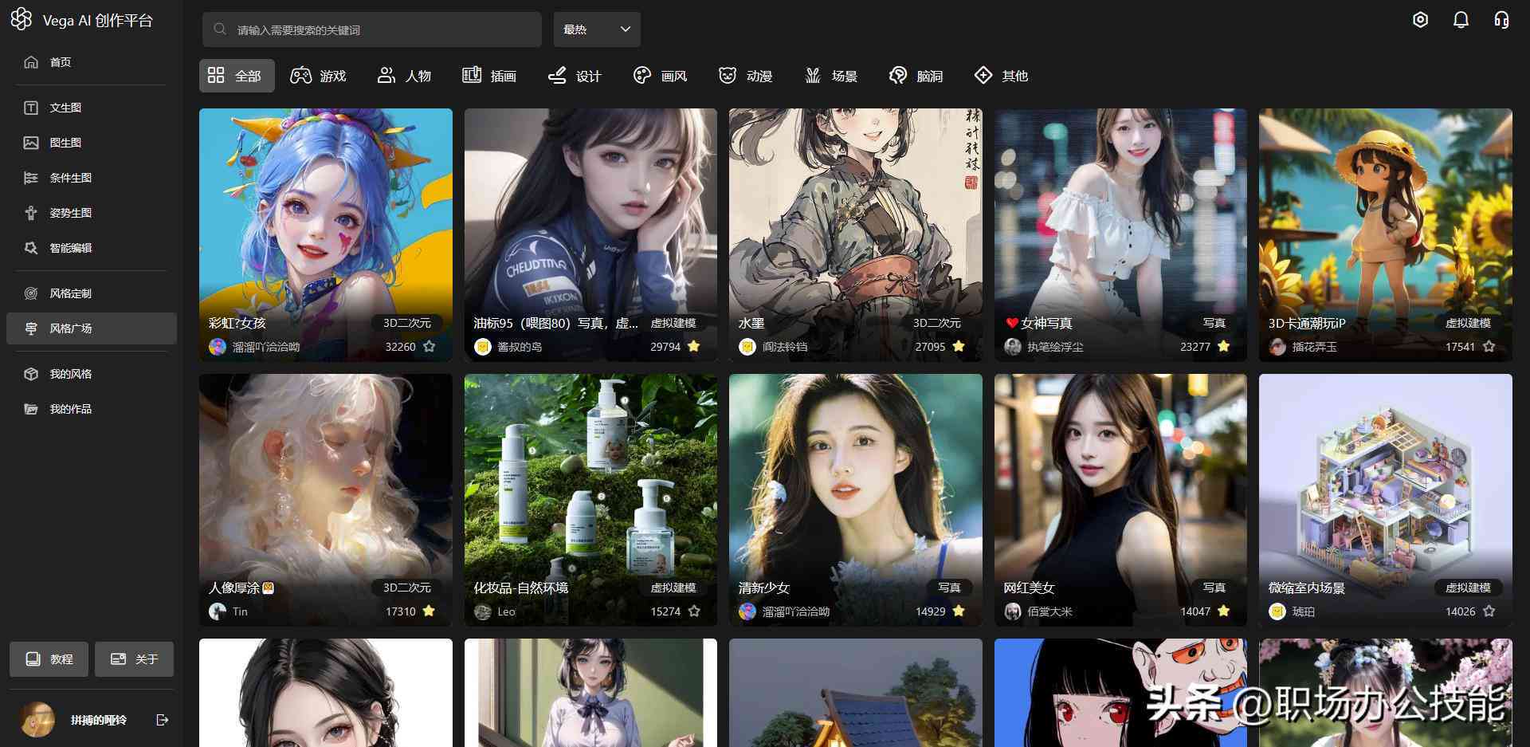The image size is (1530, 747).
Task: Expand the 最热 sort dropdown
Action: point(597,29)
